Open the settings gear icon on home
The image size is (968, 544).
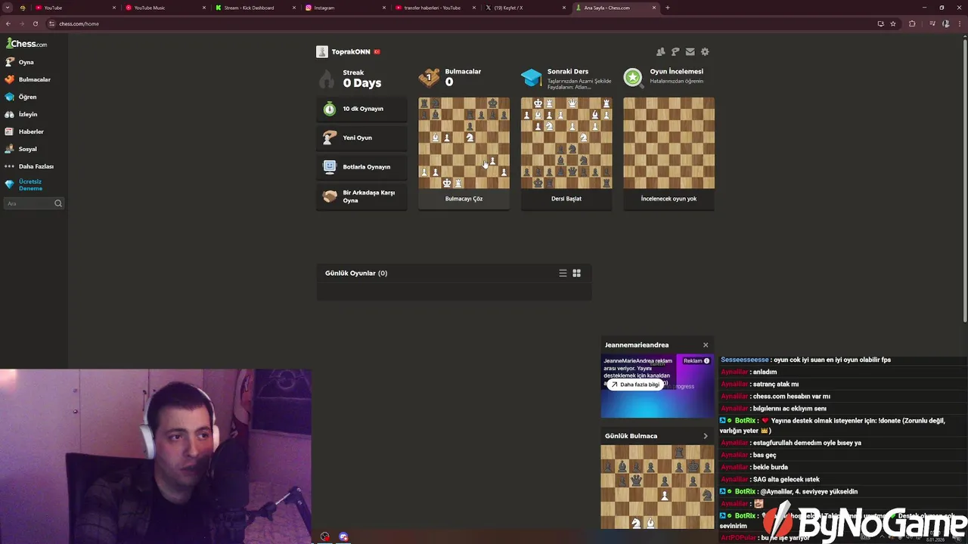pos(705,51)
